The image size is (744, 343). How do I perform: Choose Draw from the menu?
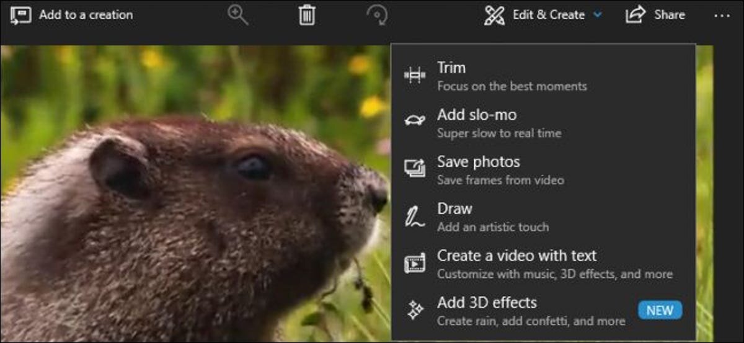point(543,217)
